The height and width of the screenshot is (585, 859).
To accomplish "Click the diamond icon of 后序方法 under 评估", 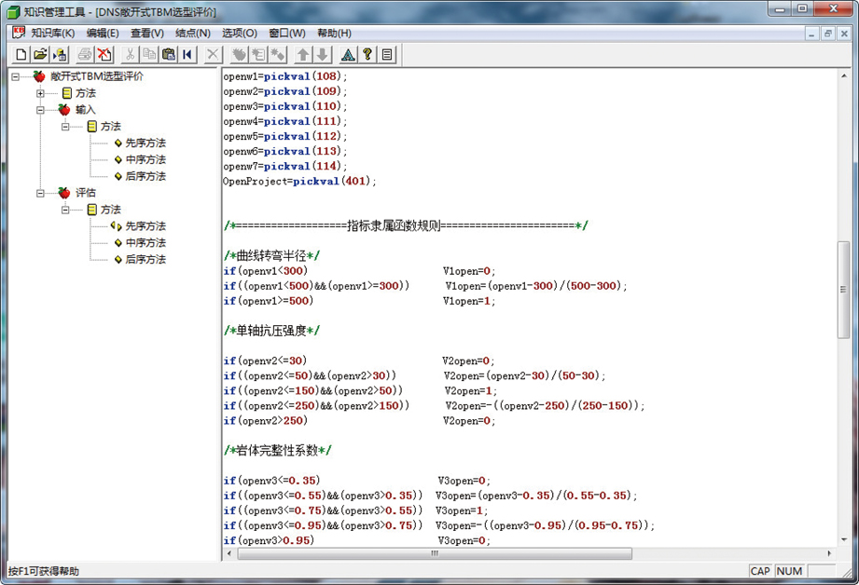I will [x=118, y=259].
